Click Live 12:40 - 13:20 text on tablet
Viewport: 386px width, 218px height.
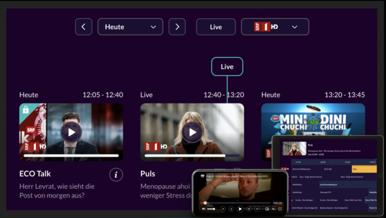(316, 154)
